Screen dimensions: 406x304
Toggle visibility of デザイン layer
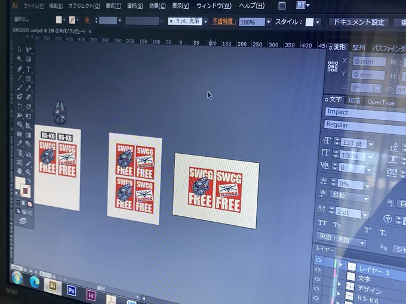click(x=317, y=279)
